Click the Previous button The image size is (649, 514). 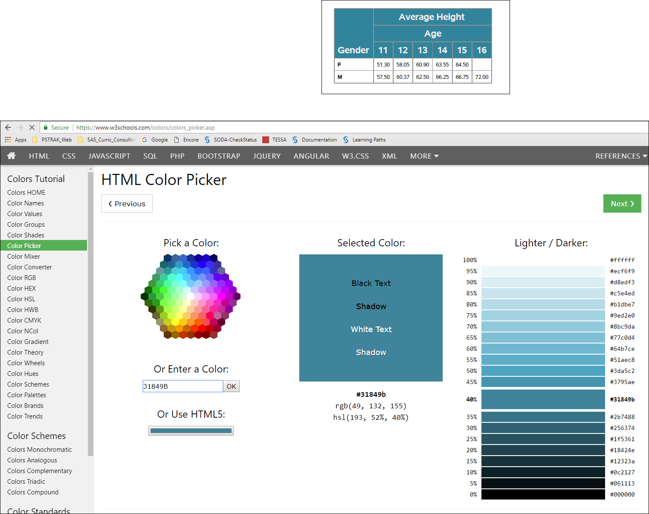127,204
